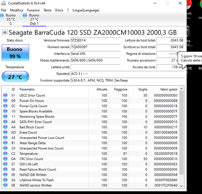Click status icon for Power Cycle Count
Viewport: 202px width, 194px height.
point(5,106)
